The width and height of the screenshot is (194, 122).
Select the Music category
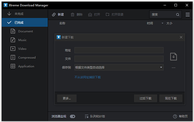coord(22,40)
